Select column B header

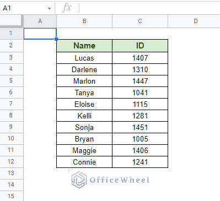(x=84, y=21)
